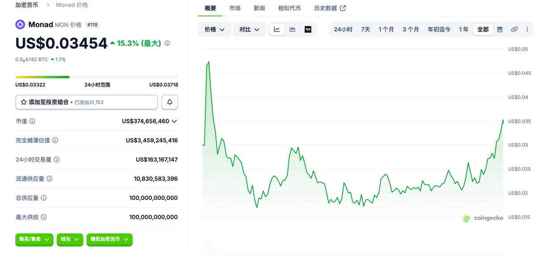Image resolution: width=536 pixels, height=255 pixels.
Task: Set chart range to 7天
Action: 365,29
